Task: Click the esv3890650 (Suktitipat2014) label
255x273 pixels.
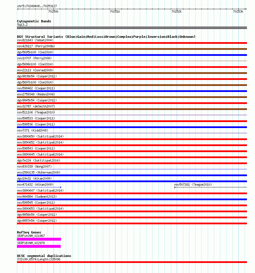Action: [40, 136]
